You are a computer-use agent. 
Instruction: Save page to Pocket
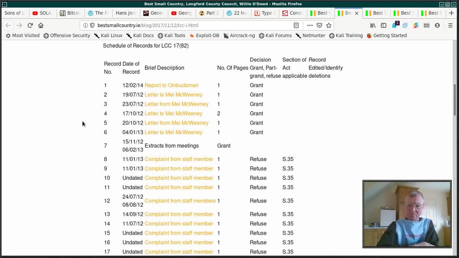(319, 25)
